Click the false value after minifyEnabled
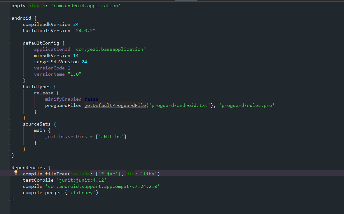Viewport: 344px width, 214px height. pyautogui.click(x=92, y=99)
